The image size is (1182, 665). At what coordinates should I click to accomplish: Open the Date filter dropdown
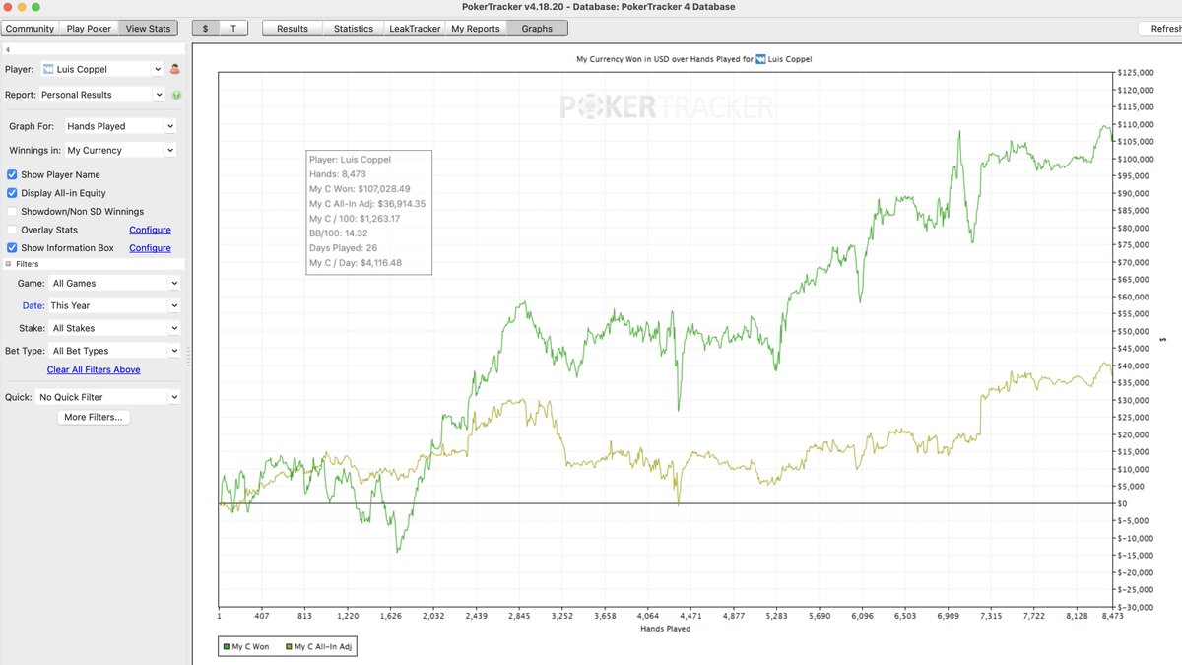114,305
